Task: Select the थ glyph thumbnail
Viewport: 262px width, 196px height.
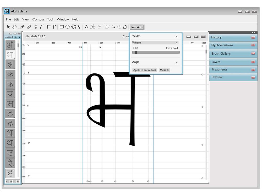Action: click(x=10, y=143)
